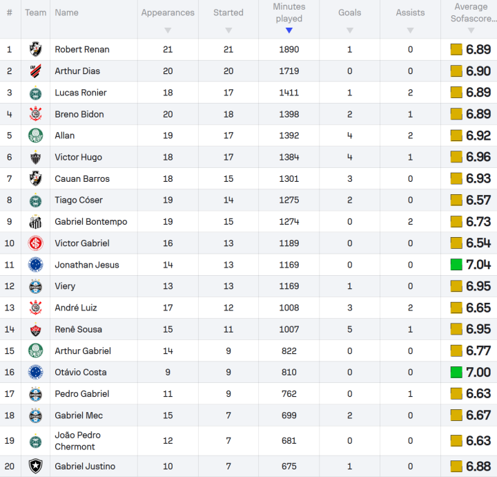Image resolution: width=497 pixels, height=477 pixels.
Task: Open João Pedro Chermont player link
Action: click(77, 441)
